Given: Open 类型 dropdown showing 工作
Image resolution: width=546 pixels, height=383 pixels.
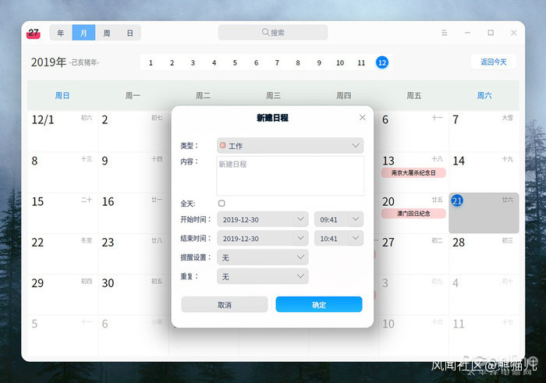Looking at the screenshot, I should (290, 146).
